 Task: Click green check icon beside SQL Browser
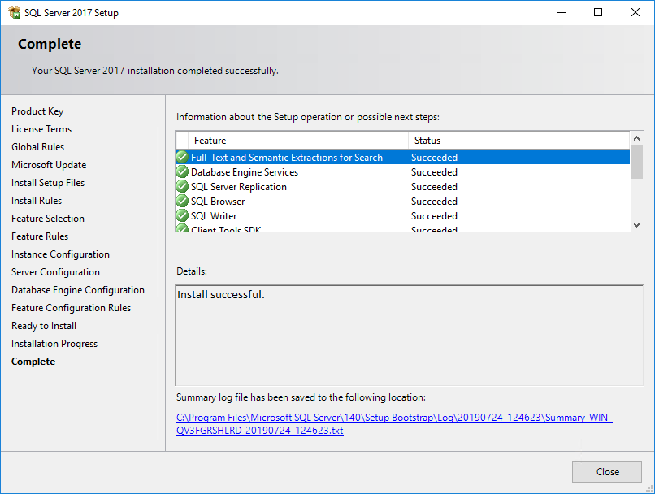pos(182,201)
